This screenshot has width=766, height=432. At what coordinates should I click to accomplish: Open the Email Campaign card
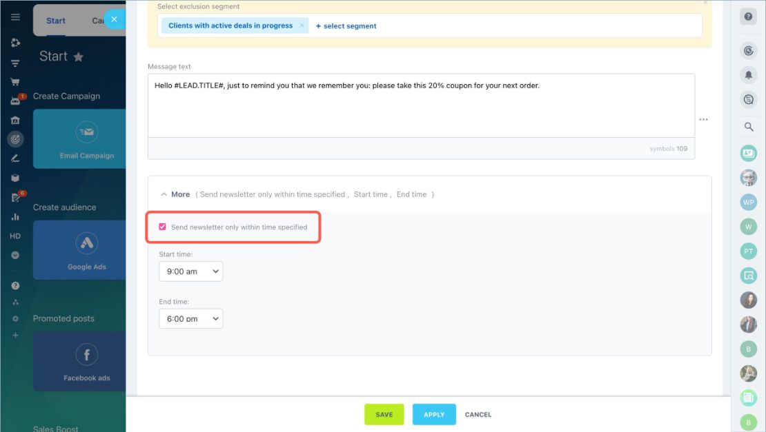click(79, 139)
